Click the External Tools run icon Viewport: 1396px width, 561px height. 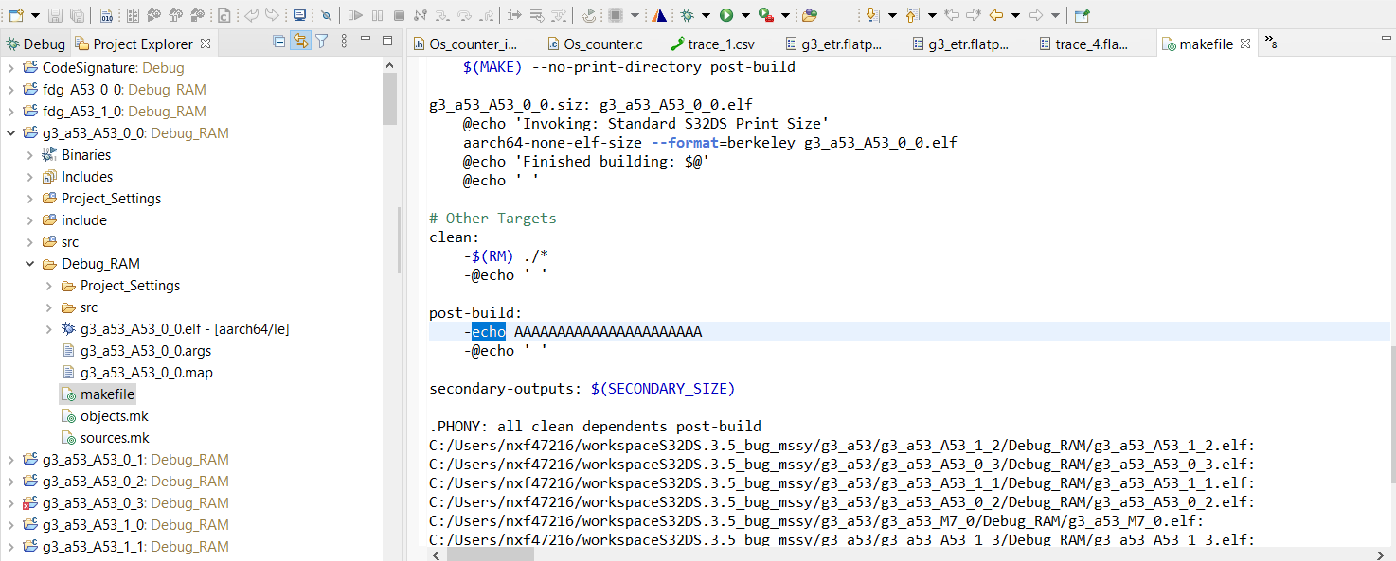[766, 15]
